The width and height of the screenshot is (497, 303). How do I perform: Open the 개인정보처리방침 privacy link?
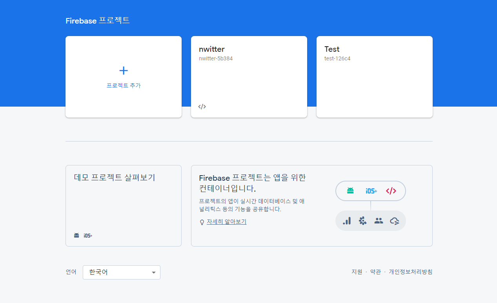pos(411,272)
